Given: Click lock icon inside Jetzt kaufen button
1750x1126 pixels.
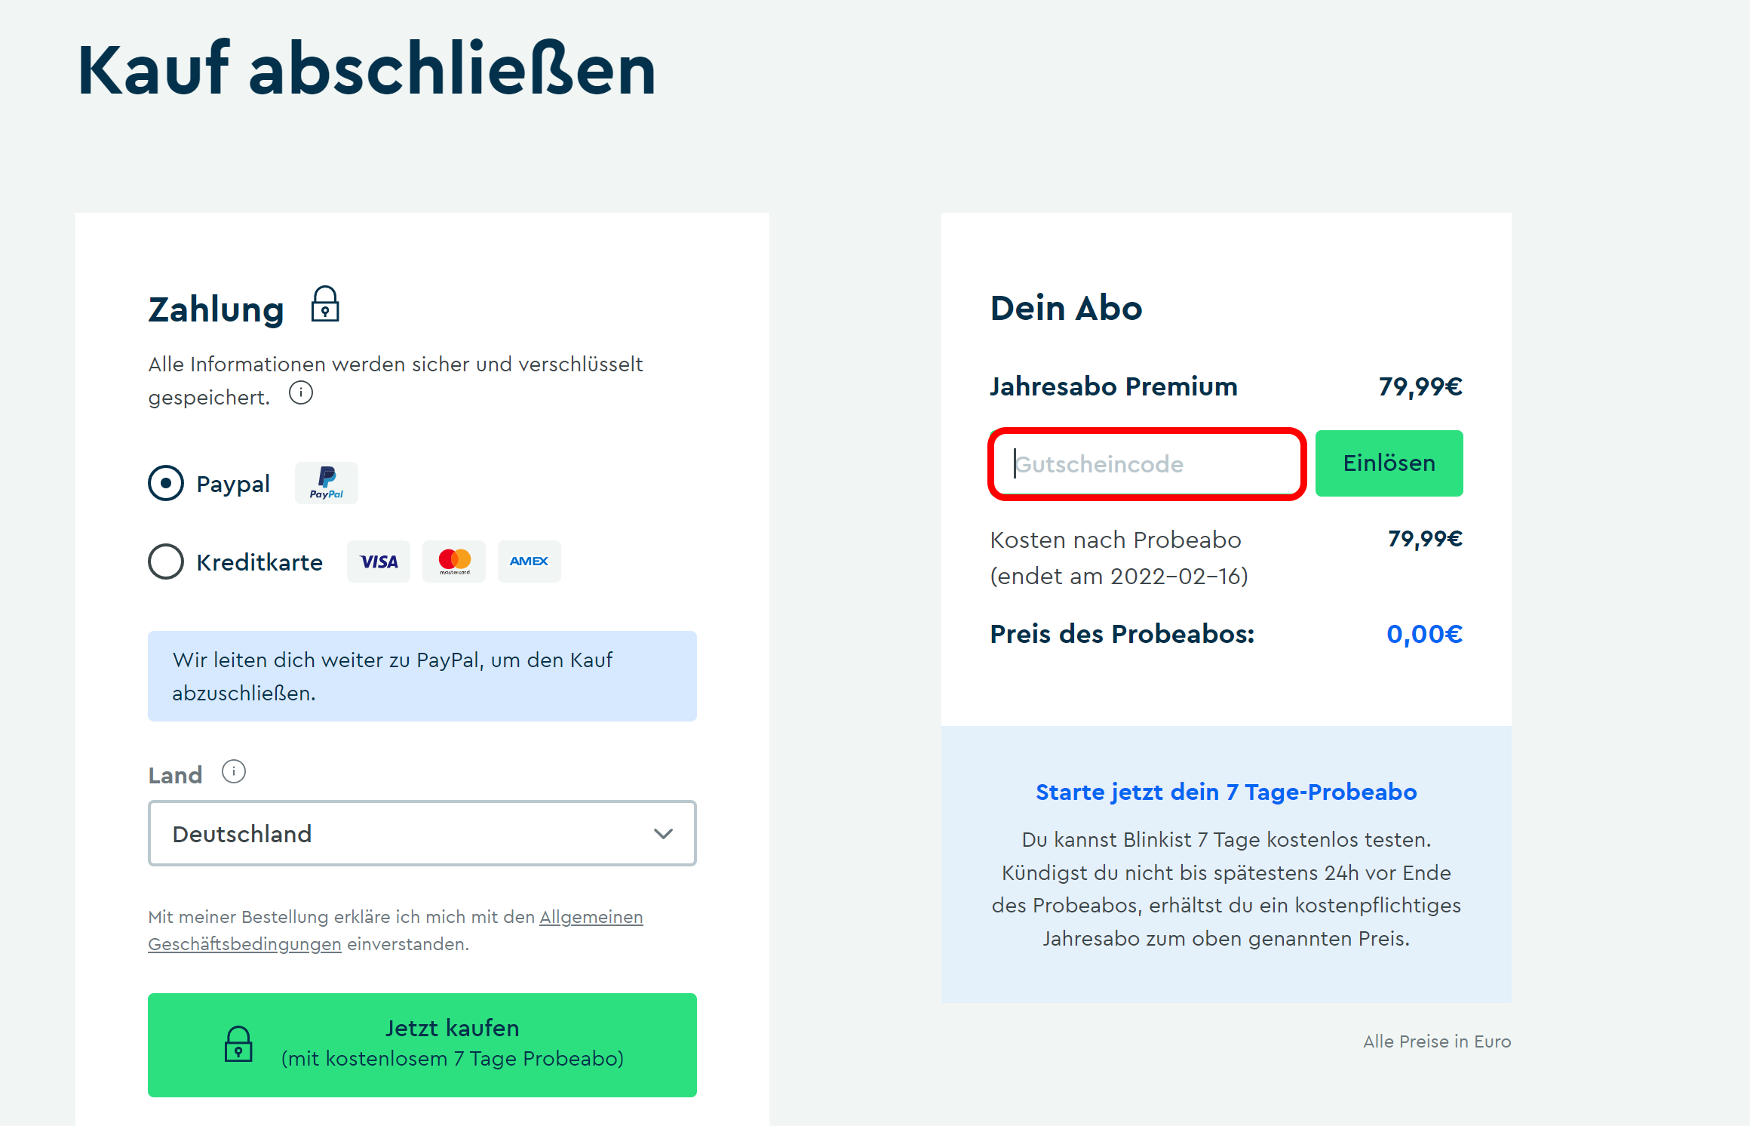Looking at the screenshot, I should point(238,1044).
